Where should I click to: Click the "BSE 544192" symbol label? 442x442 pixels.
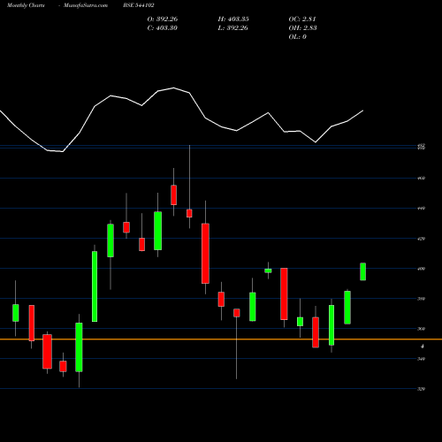[139, 5]
